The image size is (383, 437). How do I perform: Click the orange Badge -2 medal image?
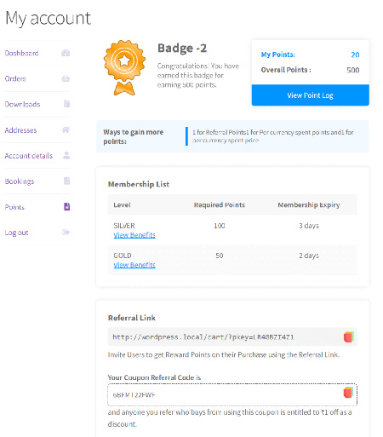[x=124, y=67]
